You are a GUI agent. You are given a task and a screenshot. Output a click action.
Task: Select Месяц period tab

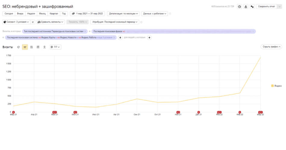42,14
